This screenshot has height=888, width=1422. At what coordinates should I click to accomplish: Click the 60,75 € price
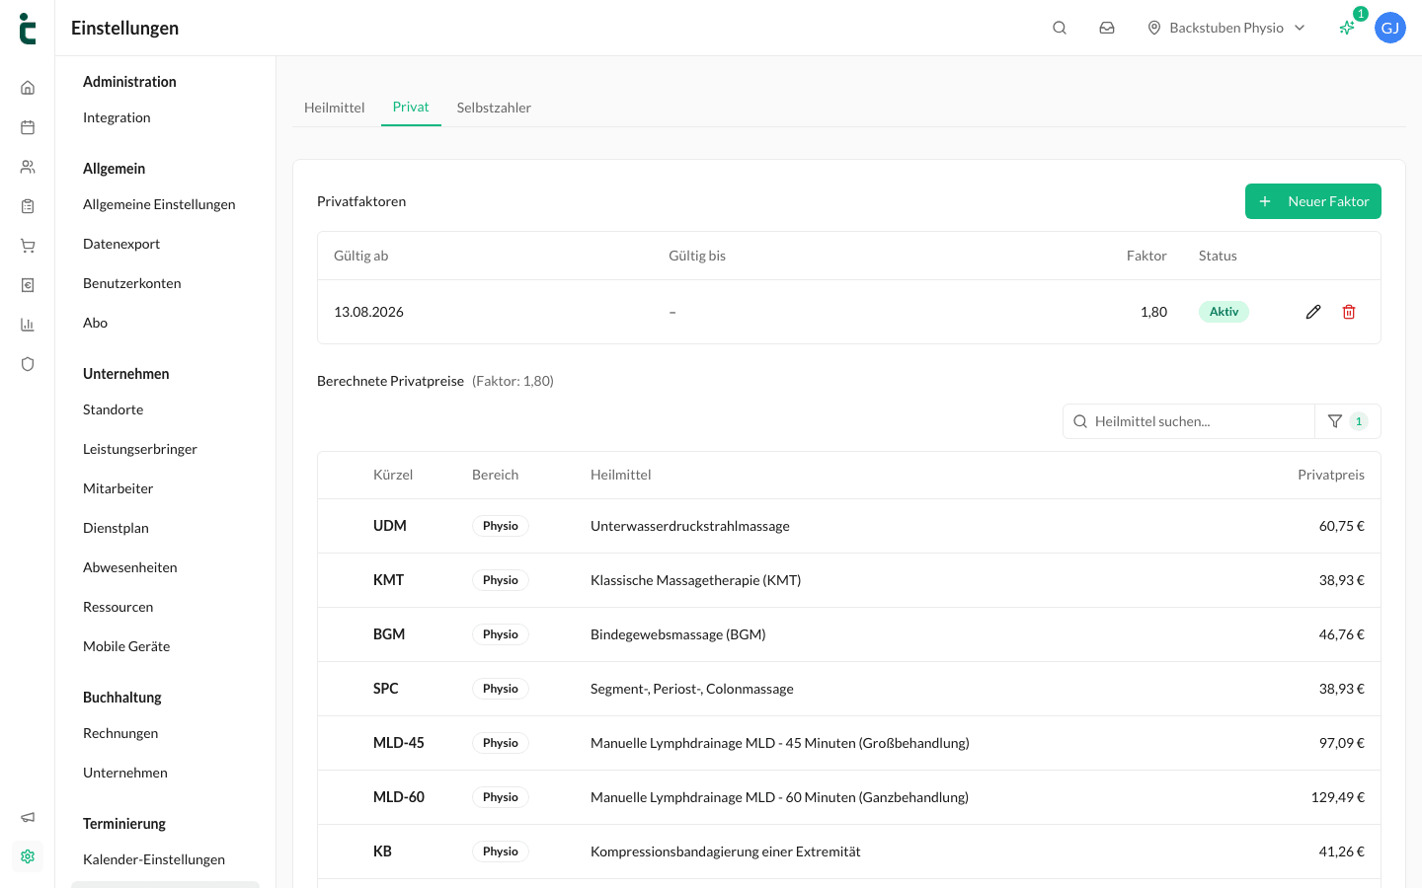[x=1342, y=526]
